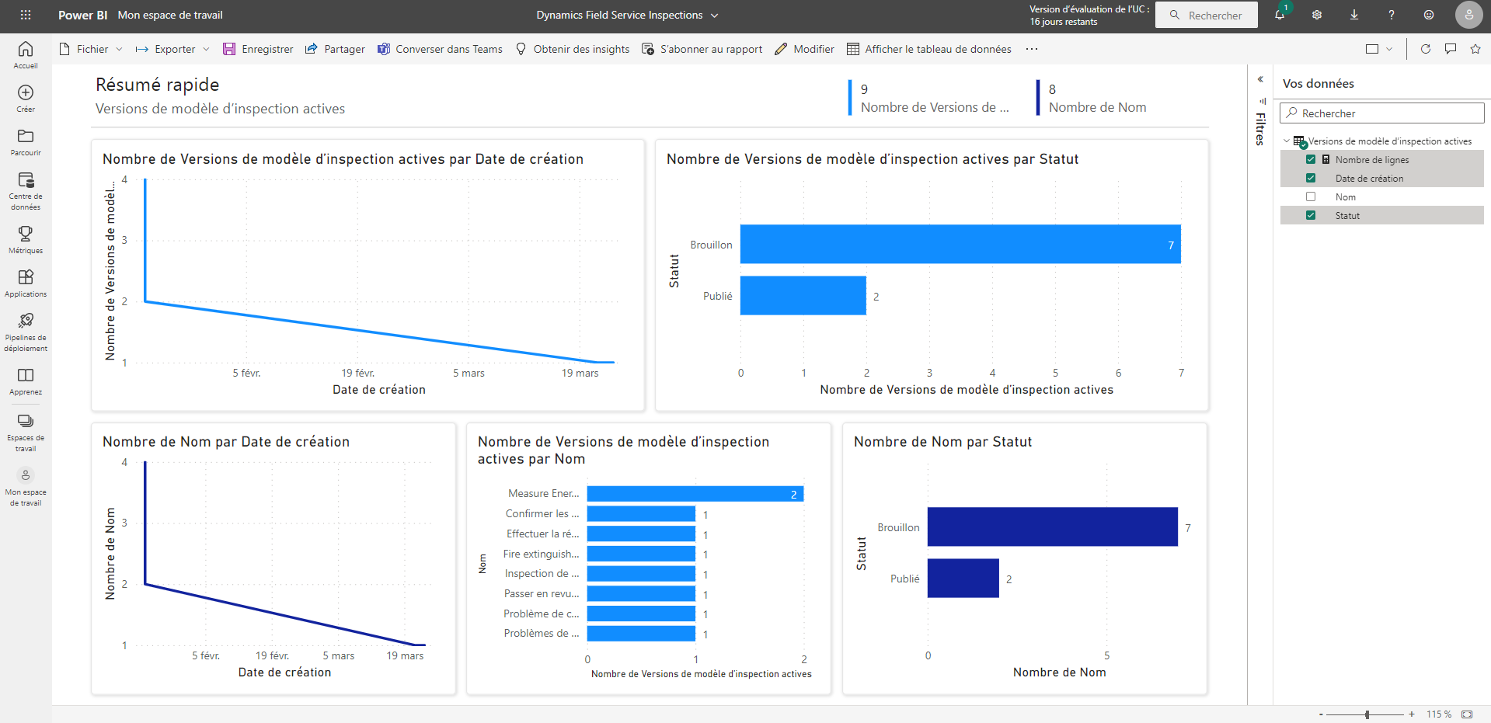Image resolution: width=1491 pixels, height=723 pixels.
Task: Go to Accueil in the sidebar
Action: 26,55
